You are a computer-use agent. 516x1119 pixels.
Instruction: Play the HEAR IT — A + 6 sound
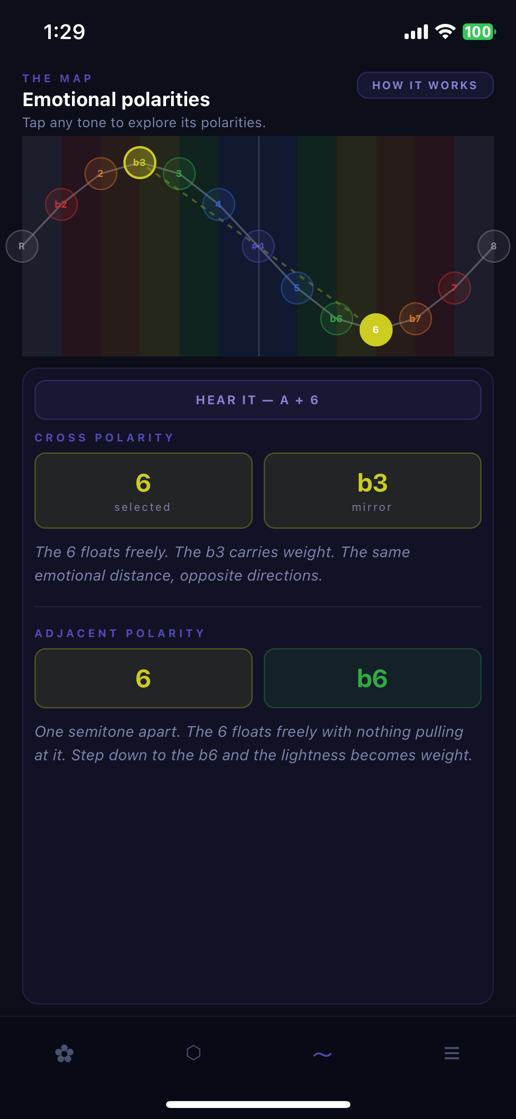(x=258, y=400)
